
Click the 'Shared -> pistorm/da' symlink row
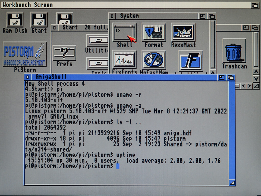(x=126, y=144)
